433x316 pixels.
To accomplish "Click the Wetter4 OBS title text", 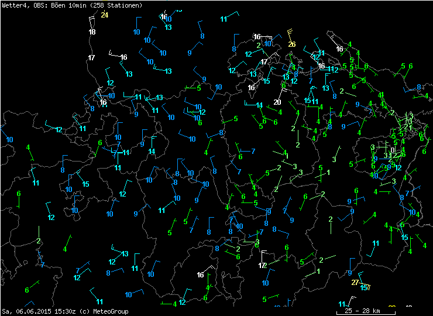I will [20, 5].
